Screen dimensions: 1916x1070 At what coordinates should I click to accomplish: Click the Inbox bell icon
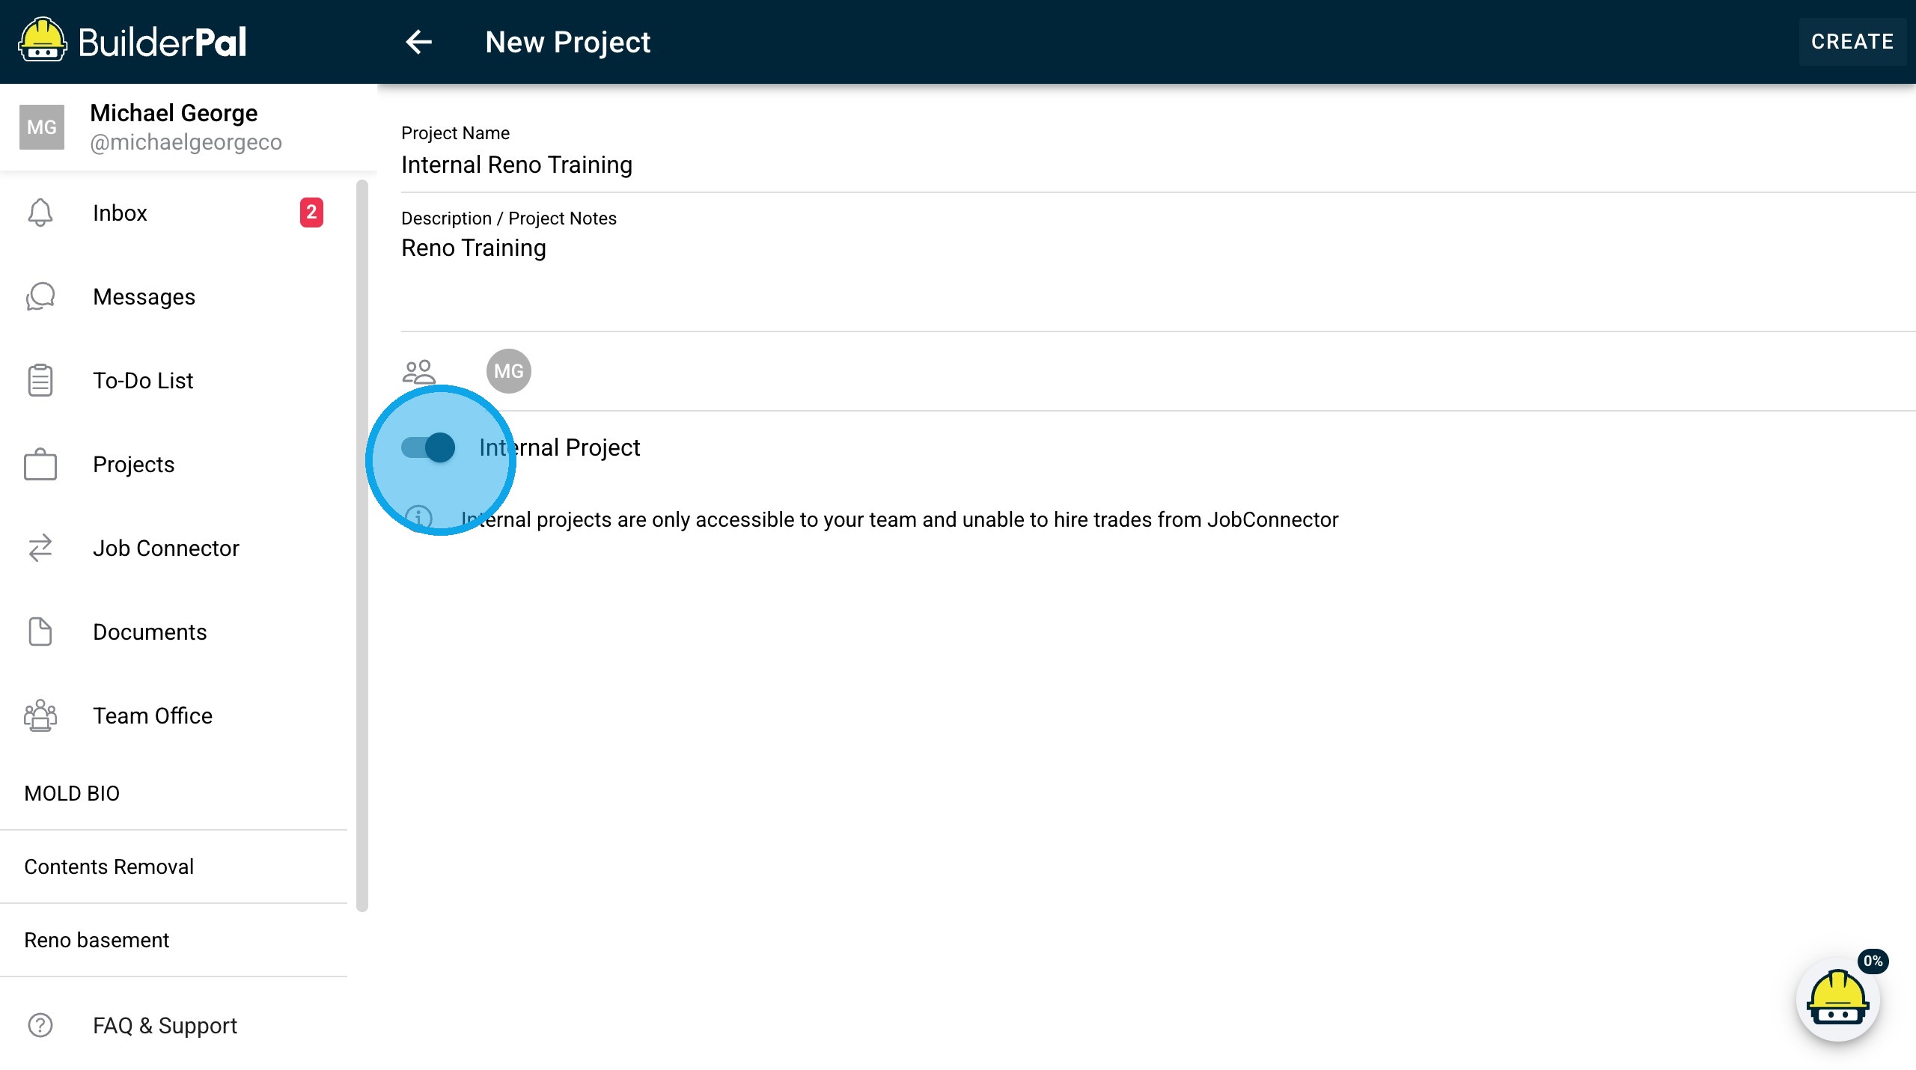[x=40, y=213]
